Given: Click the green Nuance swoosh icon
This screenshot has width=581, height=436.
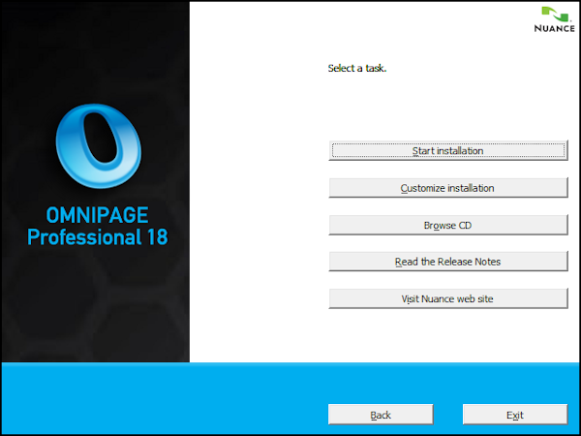Looking at the screenshot, I should (552, 14).
